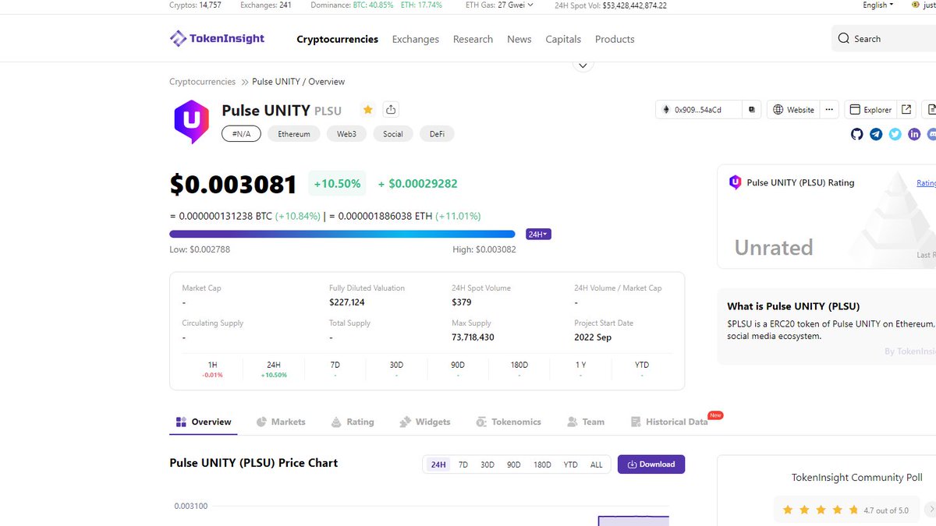This screenshot has height=526, width=936.
Task: Click the Pulse UNITY rating card icon
Action: coord(735,182)
